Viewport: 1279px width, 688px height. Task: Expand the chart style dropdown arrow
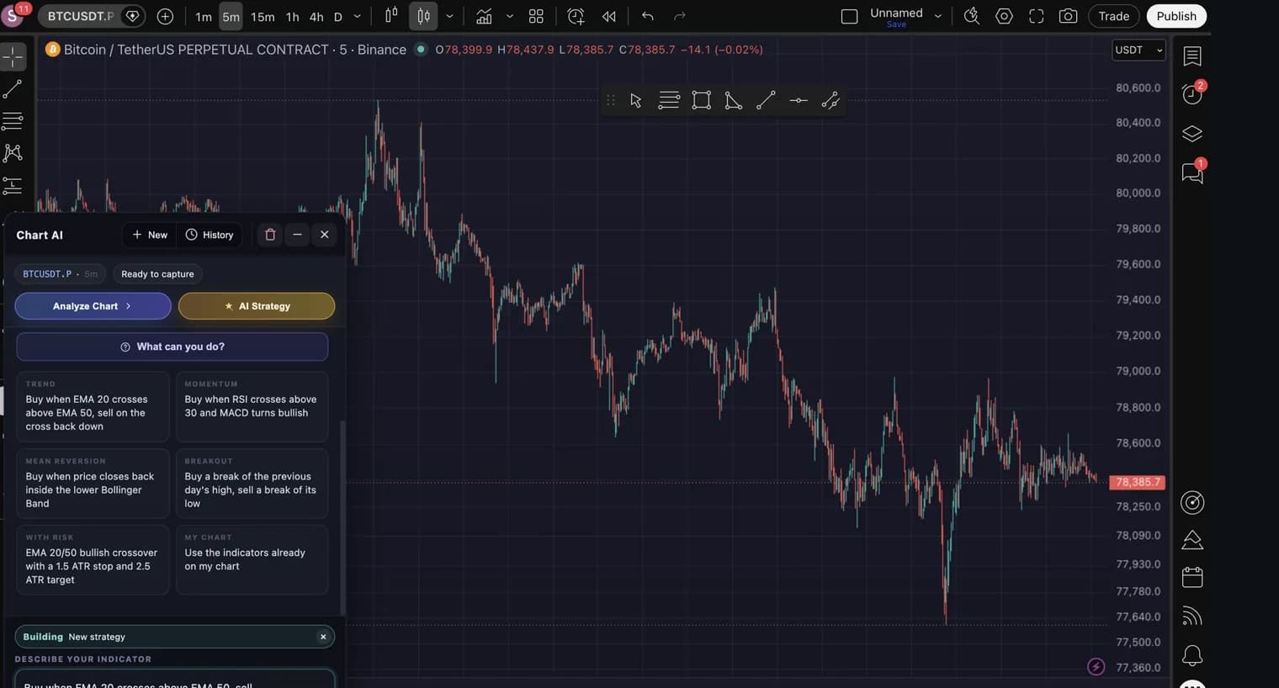click(x=449, y=16)
